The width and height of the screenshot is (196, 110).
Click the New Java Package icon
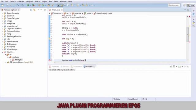point(39,5)
